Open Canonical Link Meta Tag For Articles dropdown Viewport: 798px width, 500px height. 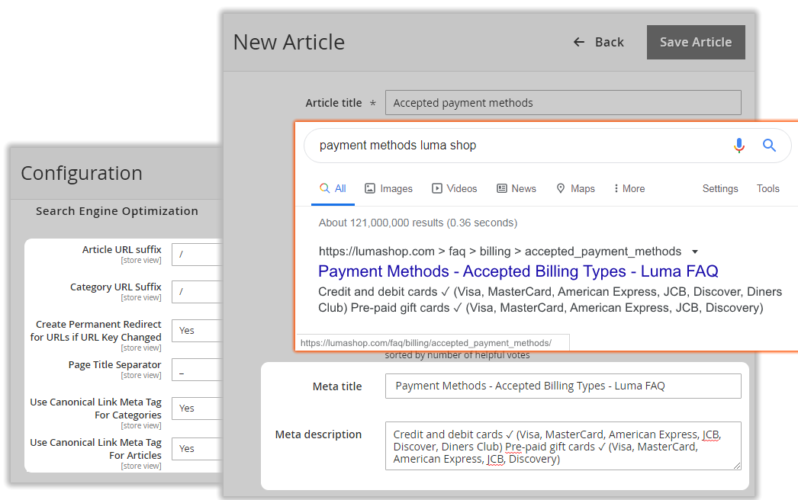[x=198, y=449]
